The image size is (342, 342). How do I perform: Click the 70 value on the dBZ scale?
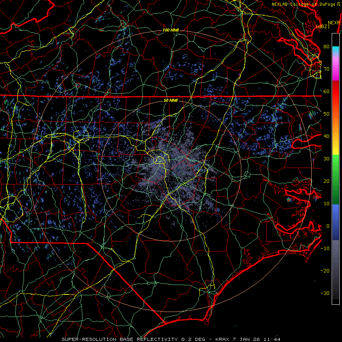tap(326, 69)
